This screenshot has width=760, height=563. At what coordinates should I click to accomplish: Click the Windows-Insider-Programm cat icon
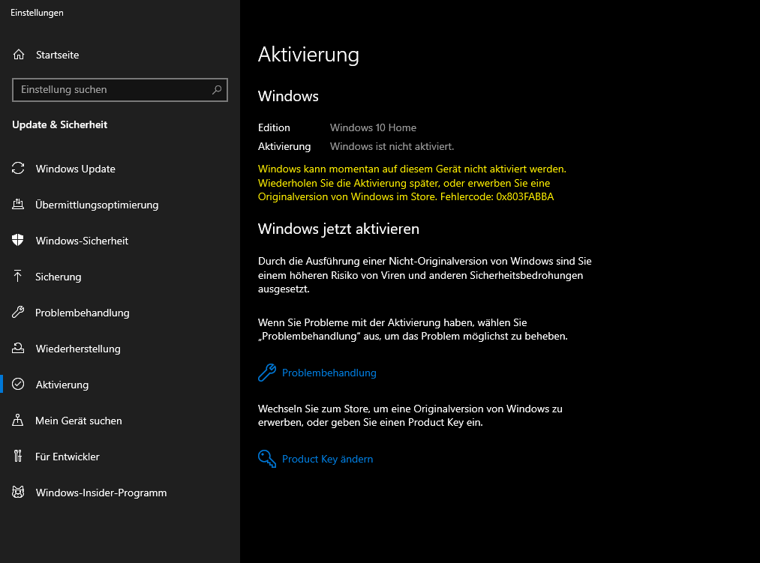[18, 493]
